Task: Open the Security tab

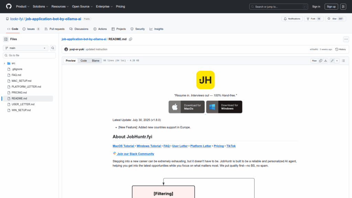Action: tap(137, 29)
